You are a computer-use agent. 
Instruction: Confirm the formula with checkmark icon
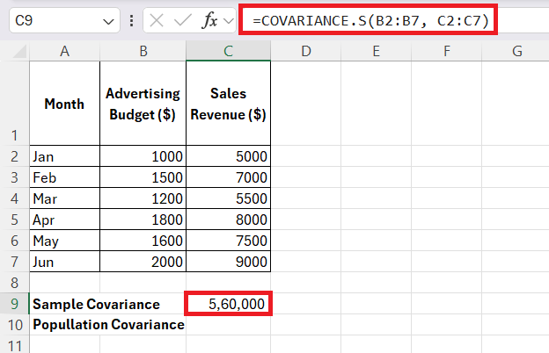tap(183, 20)
